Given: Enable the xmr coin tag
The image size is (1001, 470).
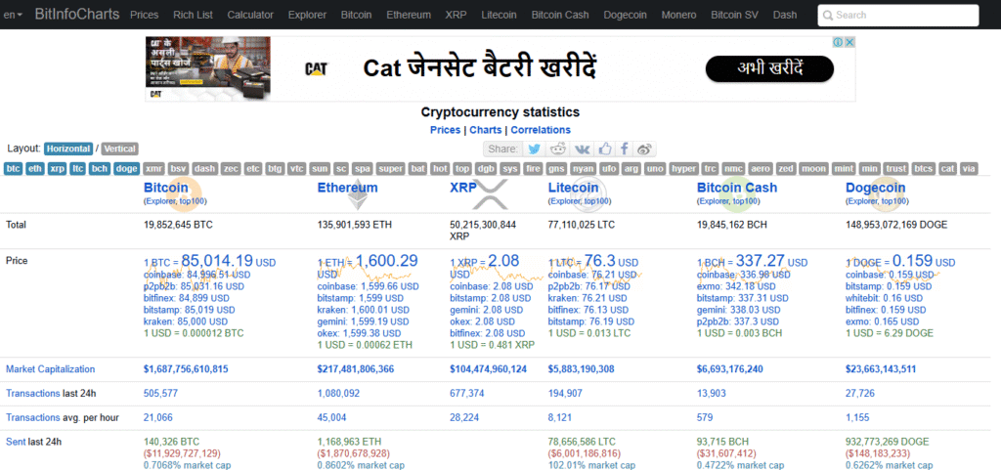Looking at the screenshot, I should click(153, 169).
